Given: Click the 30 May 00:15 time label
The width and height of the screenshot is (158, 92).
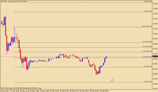Looking at the screenshot, I should coord(64,91).
